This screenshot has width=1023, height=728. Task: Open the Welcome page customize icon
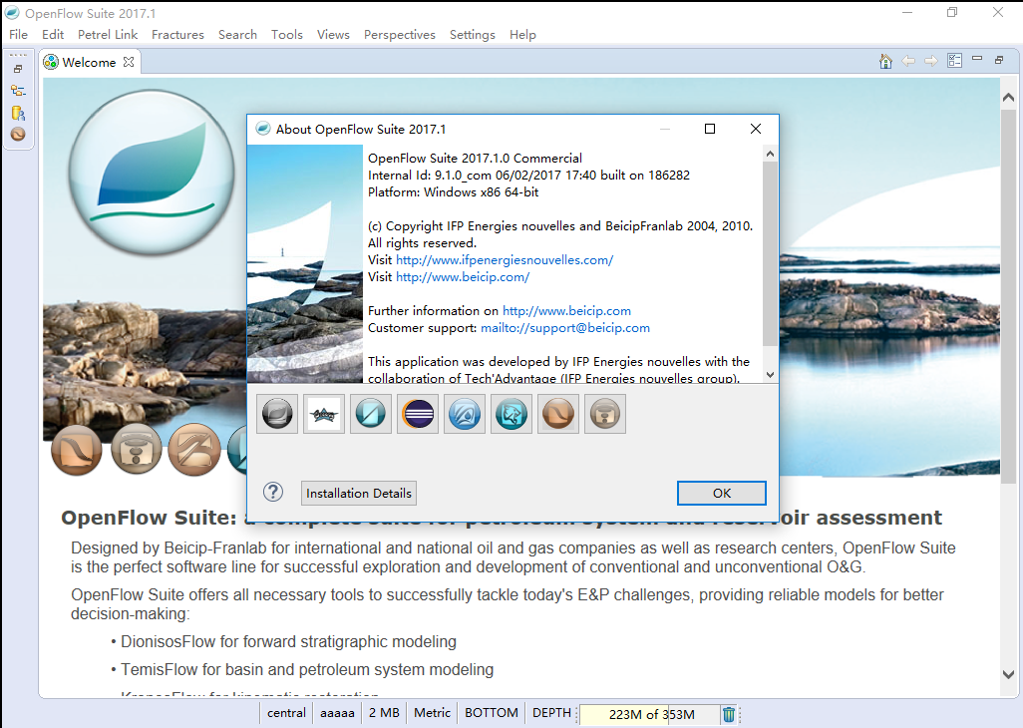954,61
